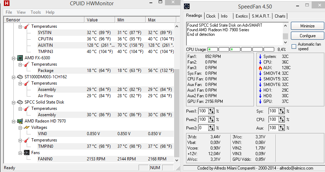Screen dimensions: 325x172
Task: Select the FANIN0 fan speed row
Action: [106, 159]
